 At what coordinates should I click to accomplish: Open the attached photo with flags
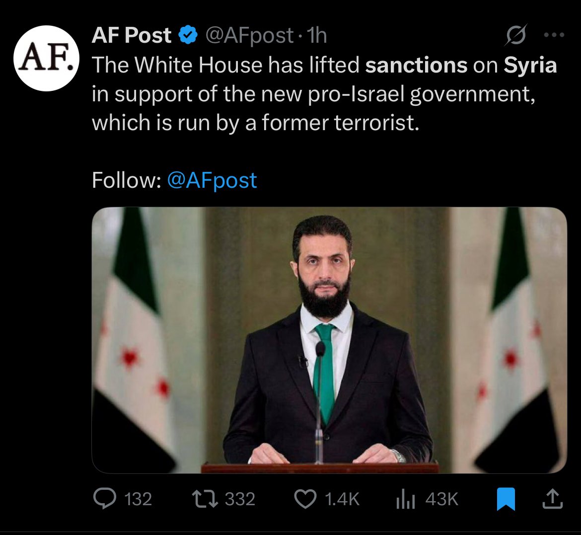pos(329,340)
